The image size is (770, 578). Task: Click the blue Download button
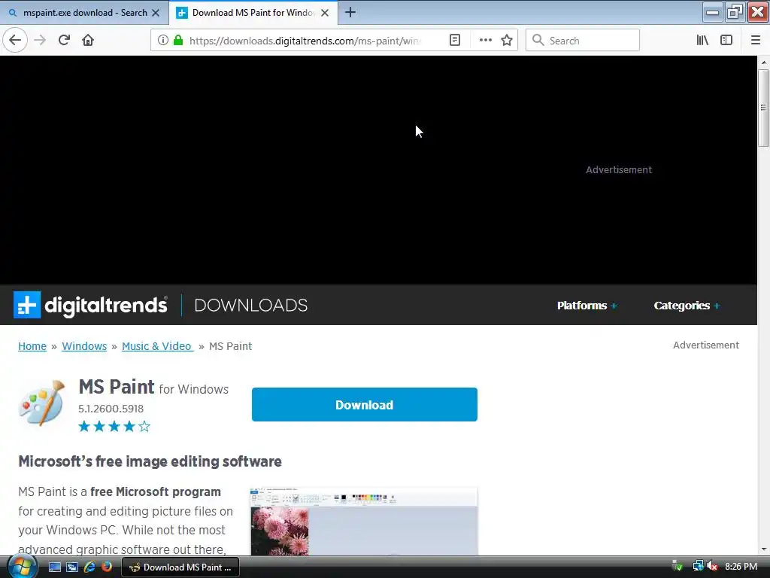[365, 404]
